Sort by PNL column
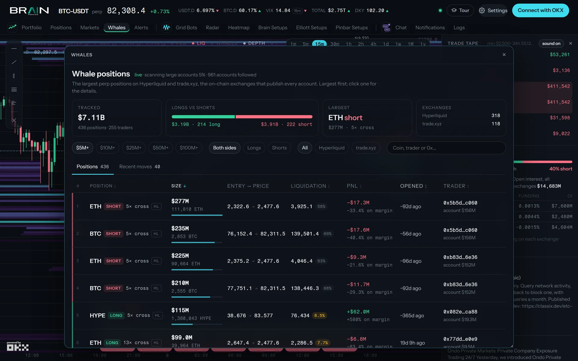Viewport: 578px width, 361px height. coord(354,186)
